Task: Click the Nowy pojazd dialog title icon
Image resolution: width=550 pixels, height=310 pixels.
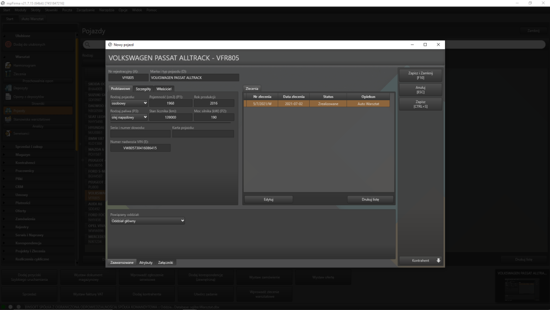Action: 110,45
